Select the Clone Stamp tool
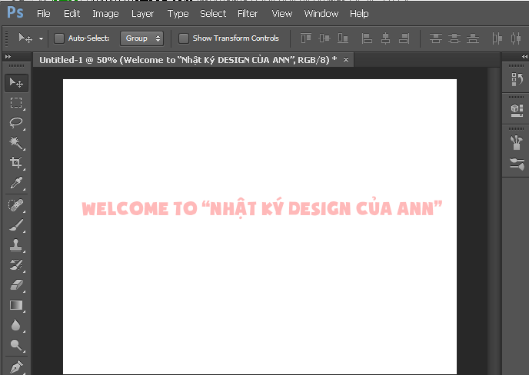 (x=16, y=245)
